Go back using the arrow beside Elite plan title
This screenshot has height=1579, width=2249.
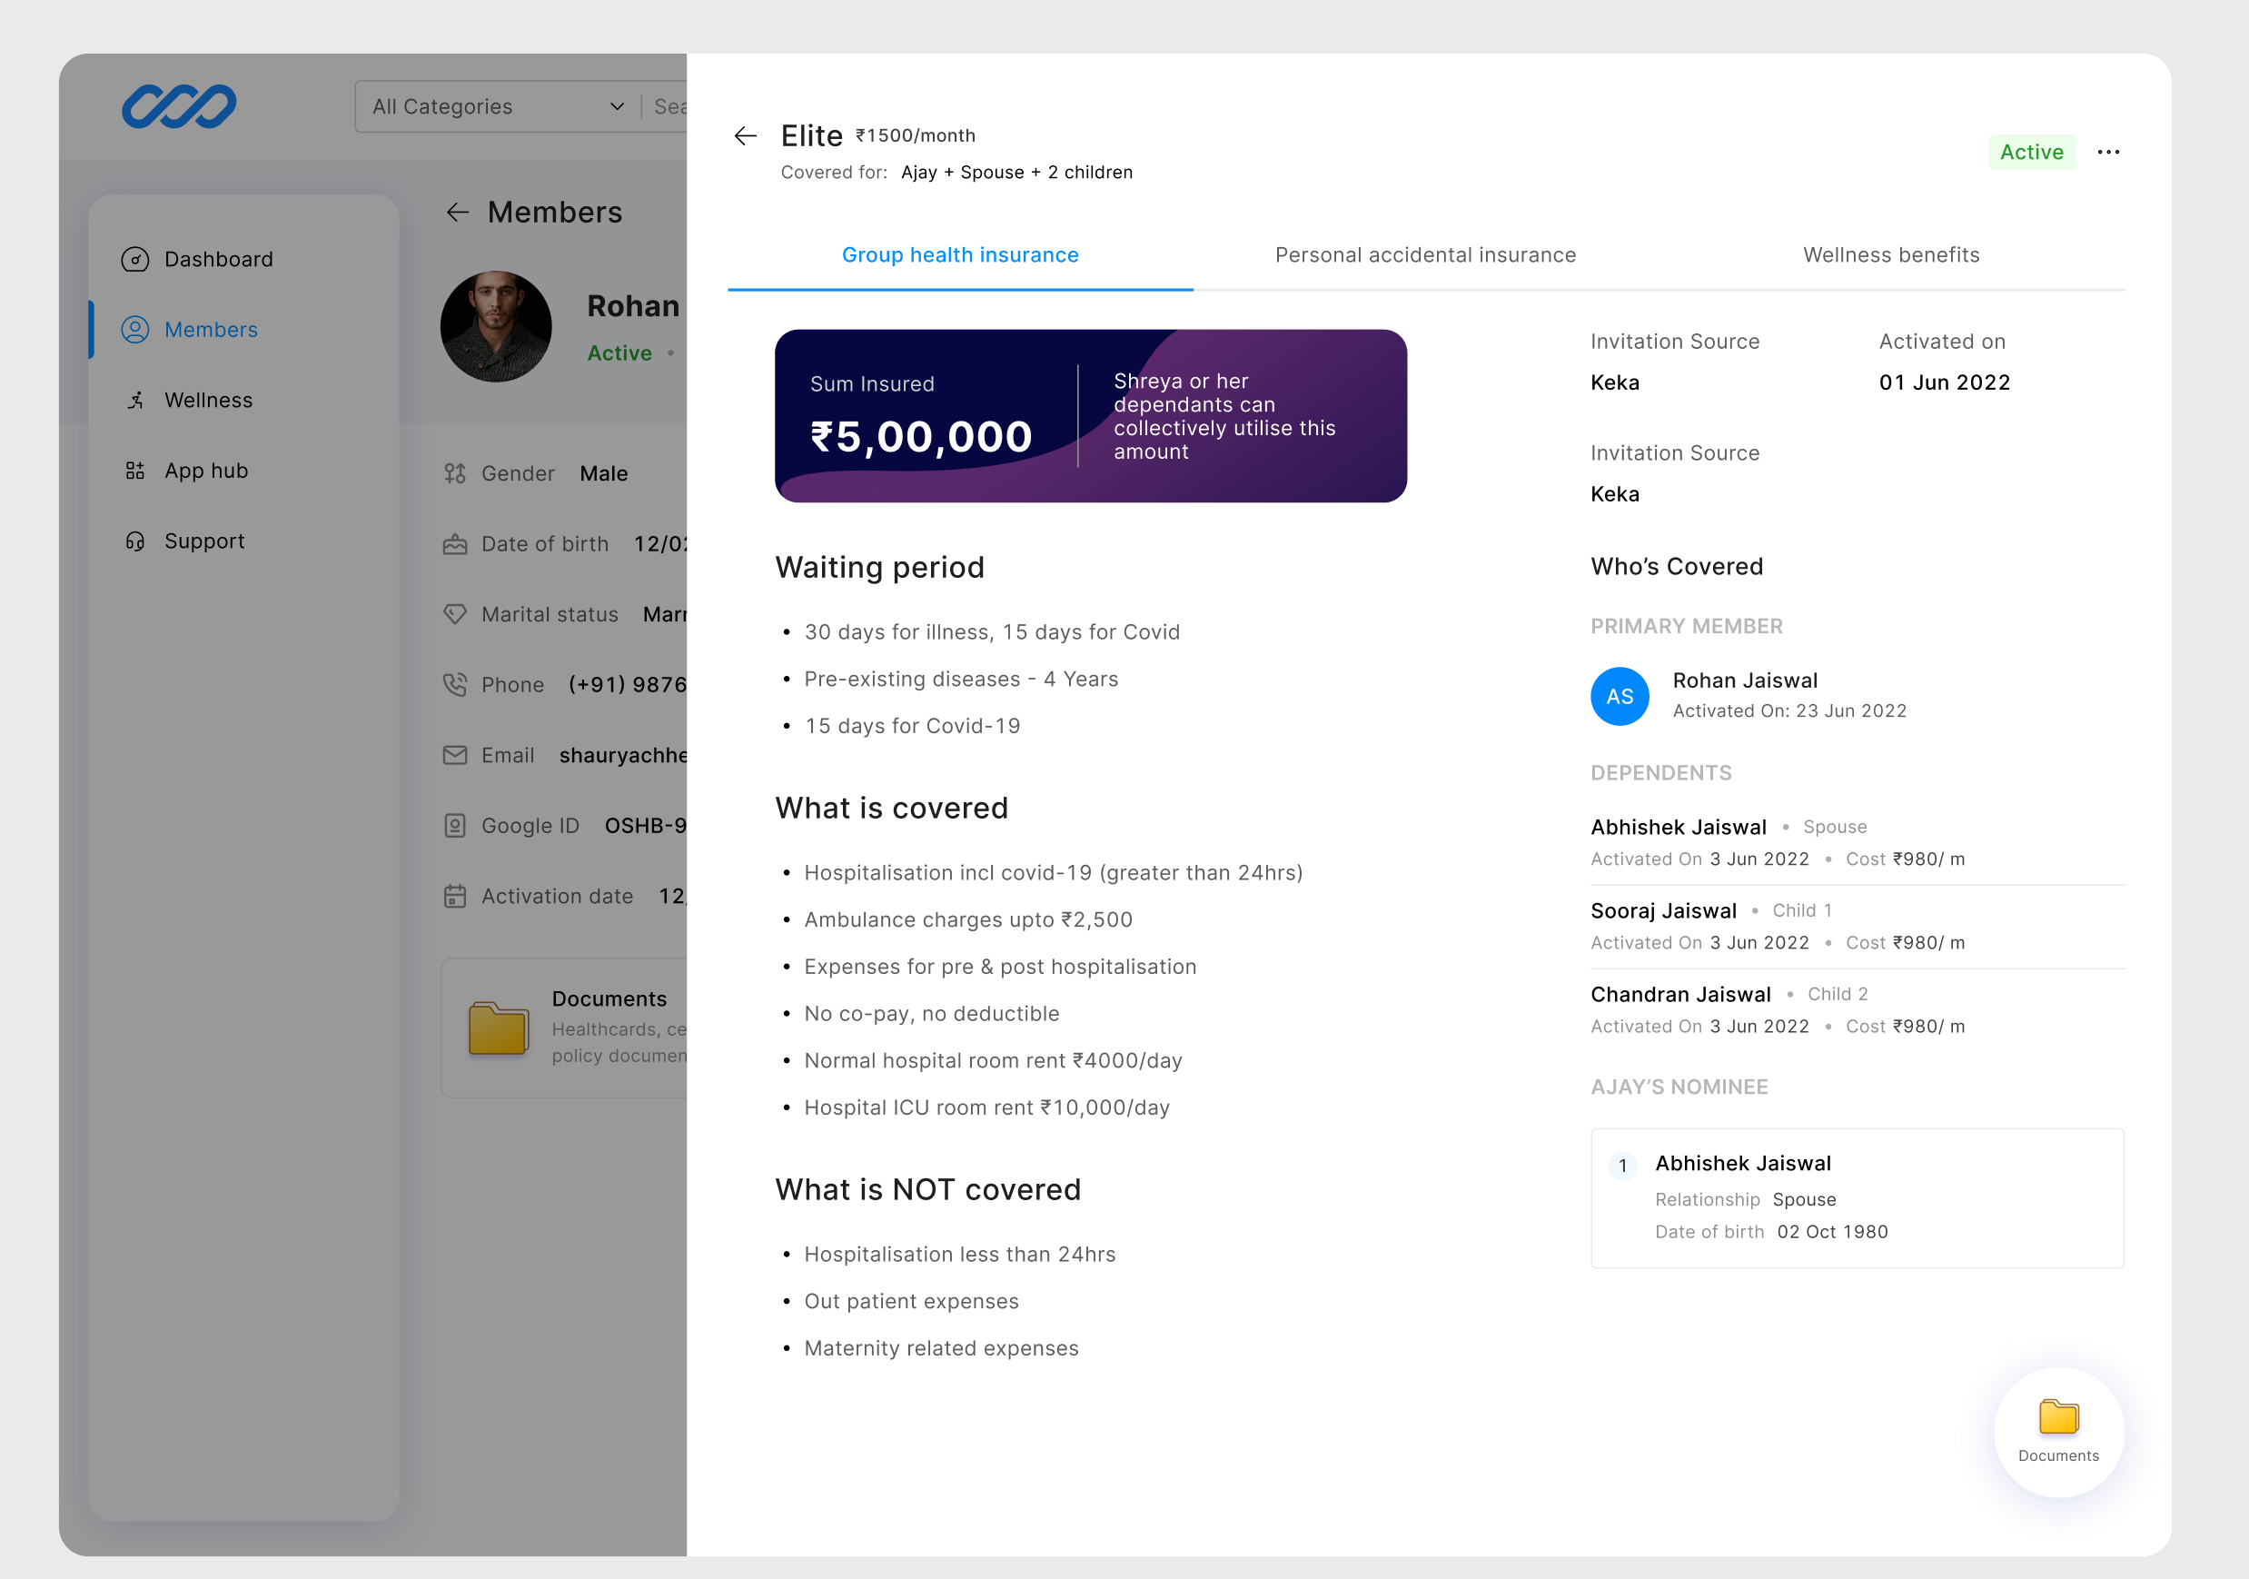click(745, 136)
